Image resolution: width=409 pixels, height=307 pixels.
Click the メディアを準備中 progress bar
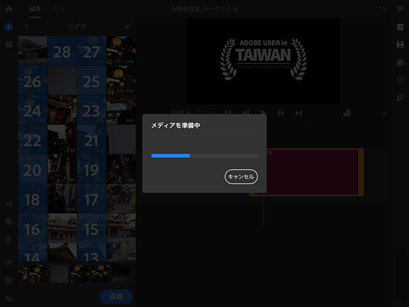pyautogui.click(x=204, y=156)
